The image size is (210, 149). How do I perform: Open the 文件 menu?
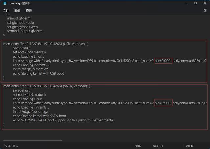click(6, 11)
